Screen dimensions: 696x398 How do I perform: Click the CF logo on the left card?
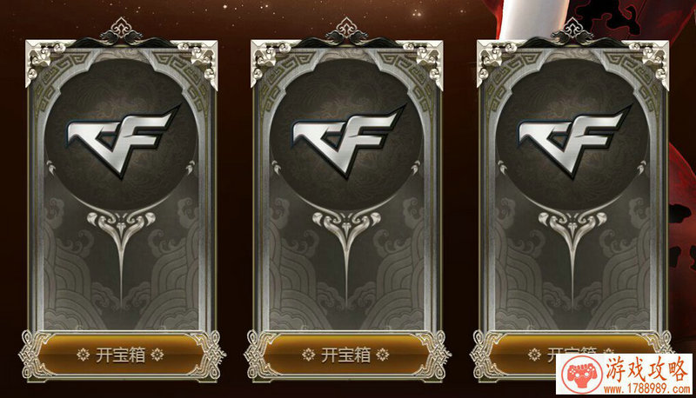pos(124,140)
